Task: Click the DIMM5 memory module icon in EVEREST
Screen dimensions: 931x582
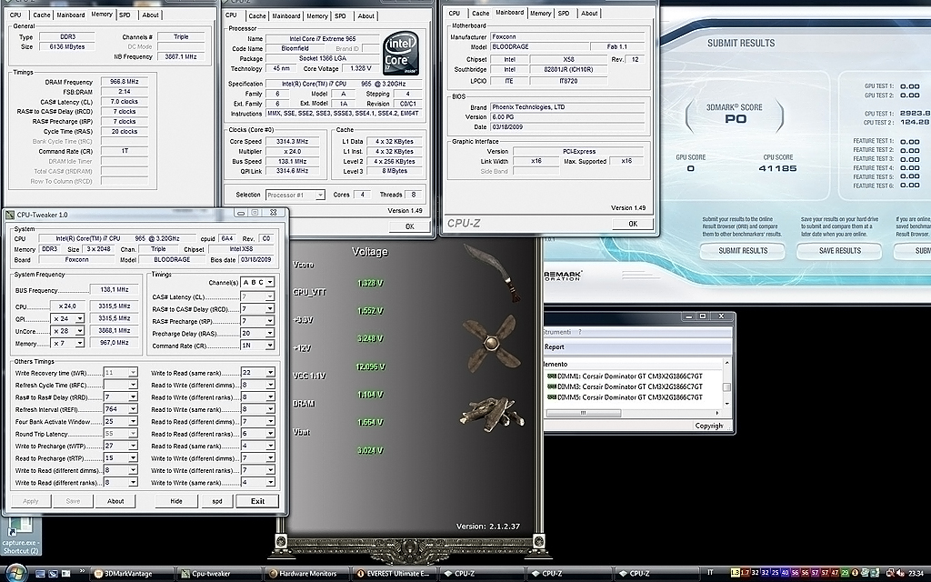Action: [x=552, y=397]
